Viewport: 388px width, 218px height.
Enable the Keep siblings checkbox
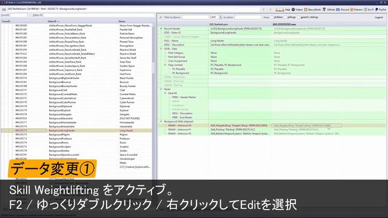(286, 18)
